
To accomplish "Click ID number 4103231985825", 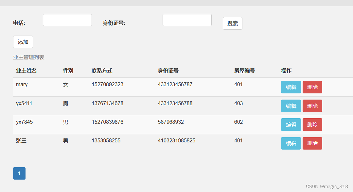I will coord(177,140).
